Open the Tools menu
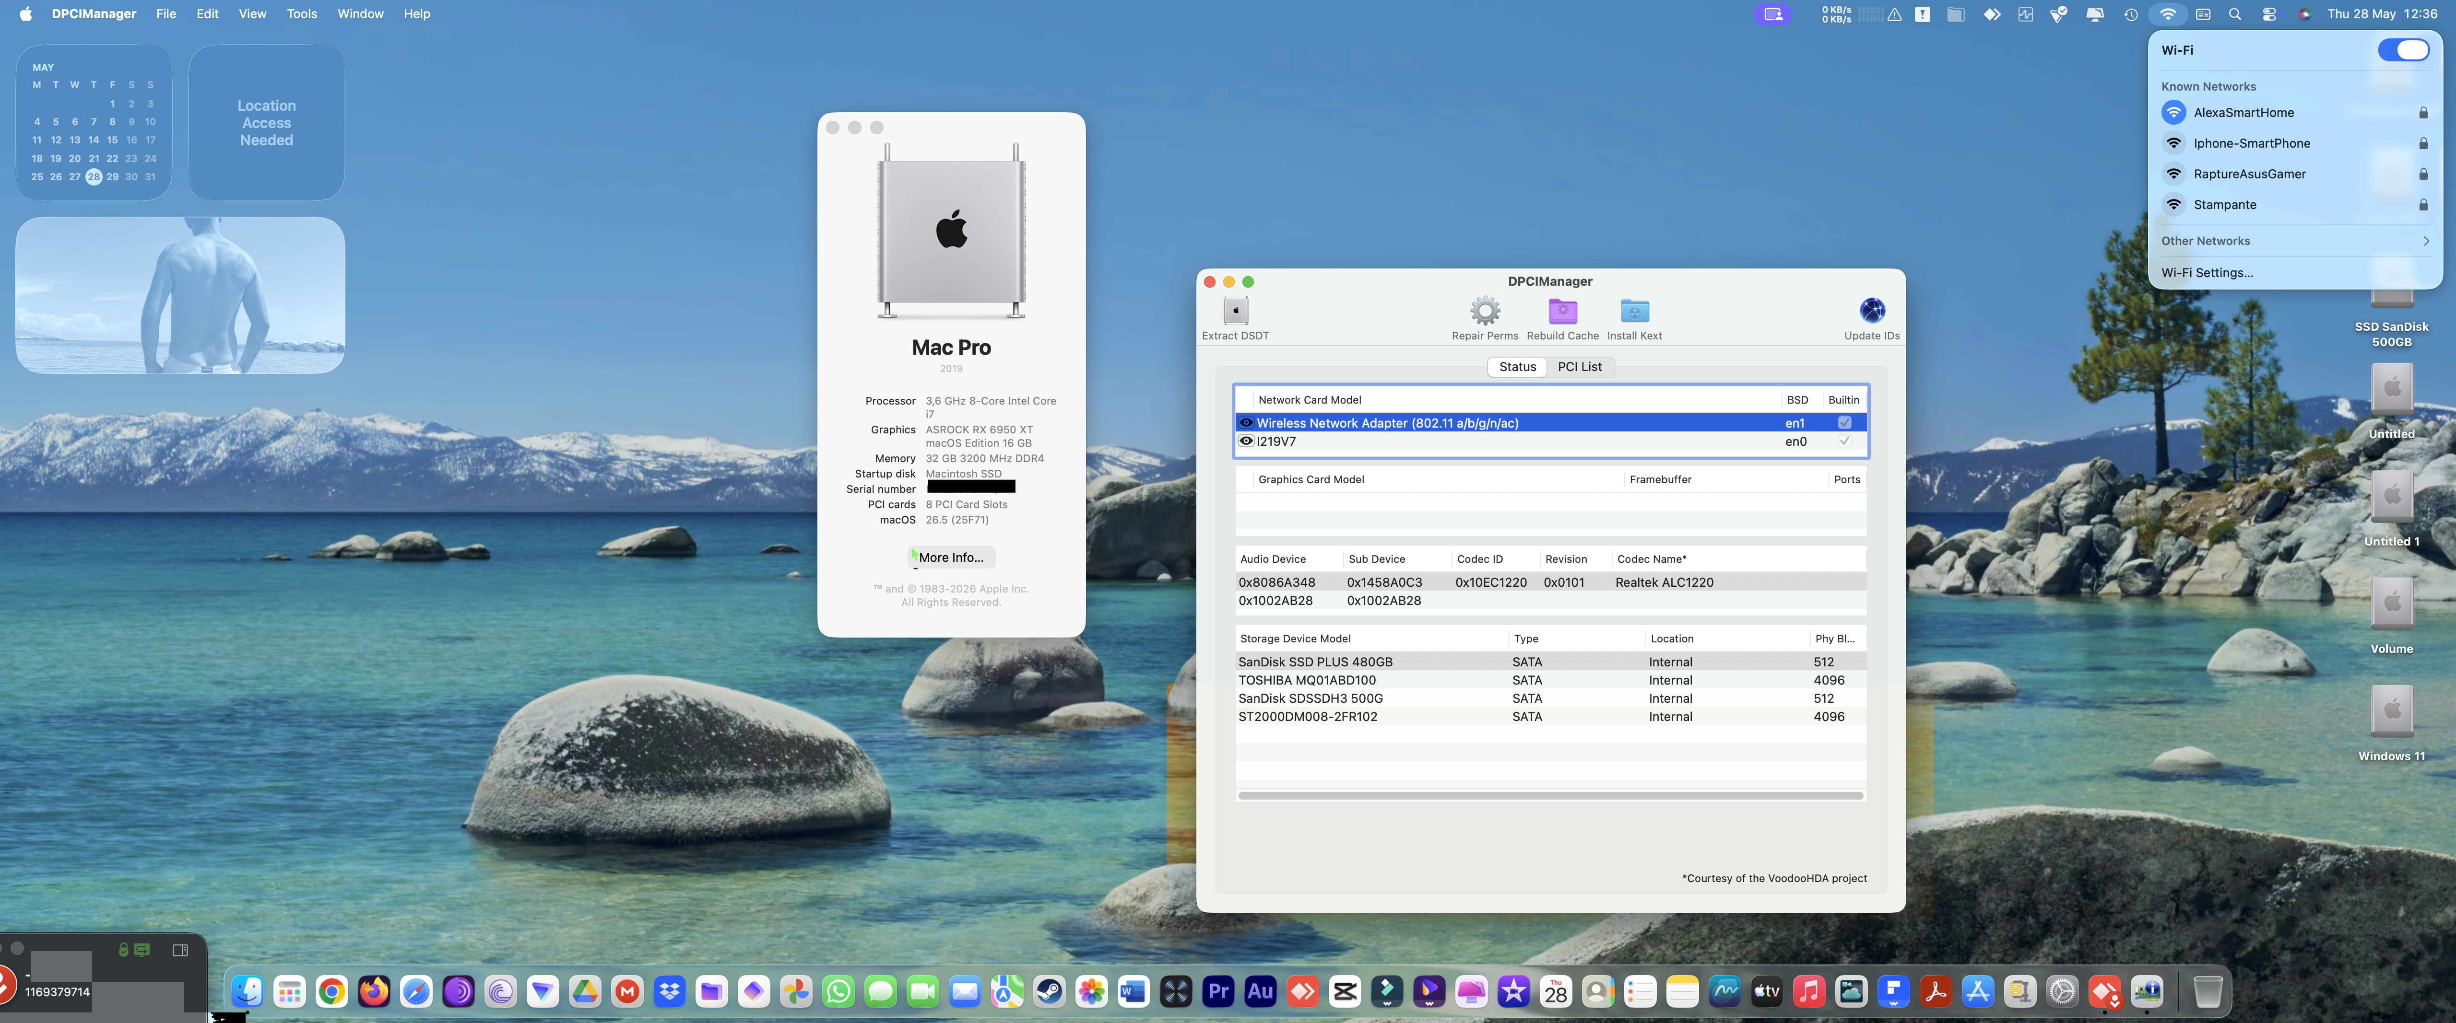Image resolution: width=2456 pixels, height=1023 pixels. [301, 13]
